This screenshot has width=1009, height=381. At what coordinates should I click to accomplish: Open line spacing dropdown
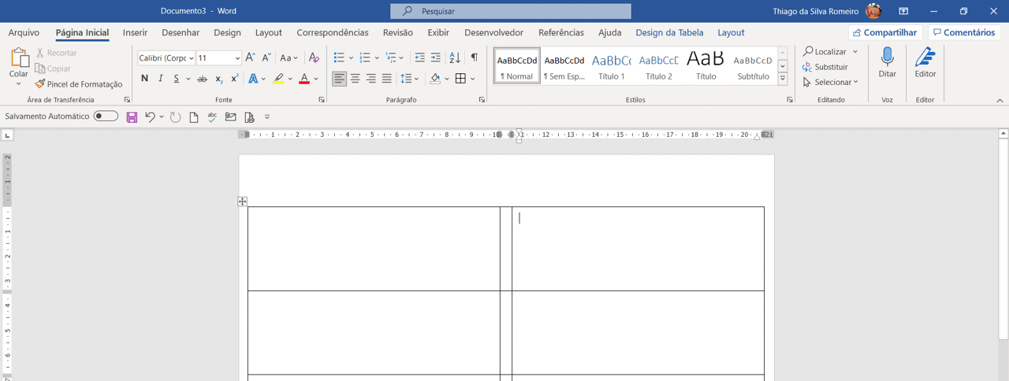[x=409, y=79]
